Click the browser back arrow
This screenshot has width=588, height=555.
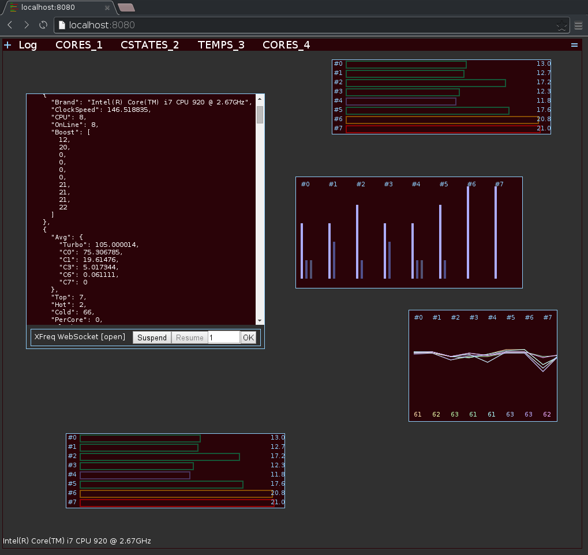(10, 25)
